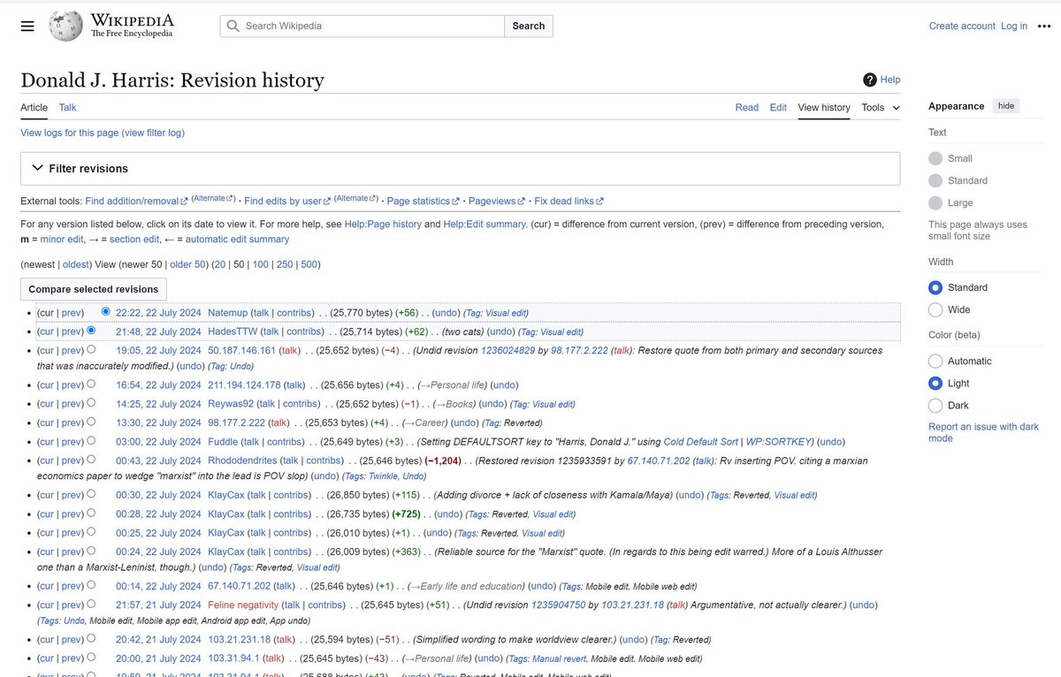This screenshot has width=1061, height=677.
Task: Select the radio for HadesTTW revision
Action: (x=91, y=331)
